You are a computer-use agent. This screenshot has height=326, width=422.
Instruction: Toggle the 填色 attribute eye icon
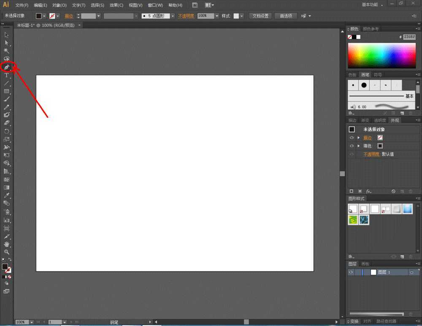point(352,146)
